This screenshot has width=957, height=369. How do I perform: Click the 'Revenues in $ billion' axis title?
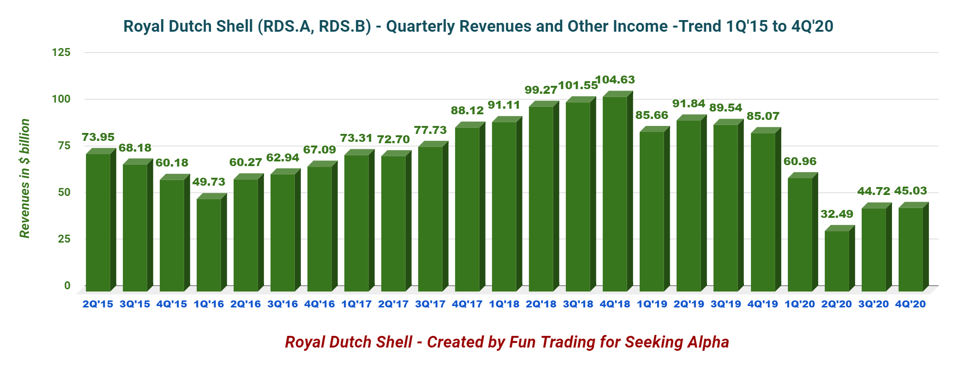click(x=24, y=178)
